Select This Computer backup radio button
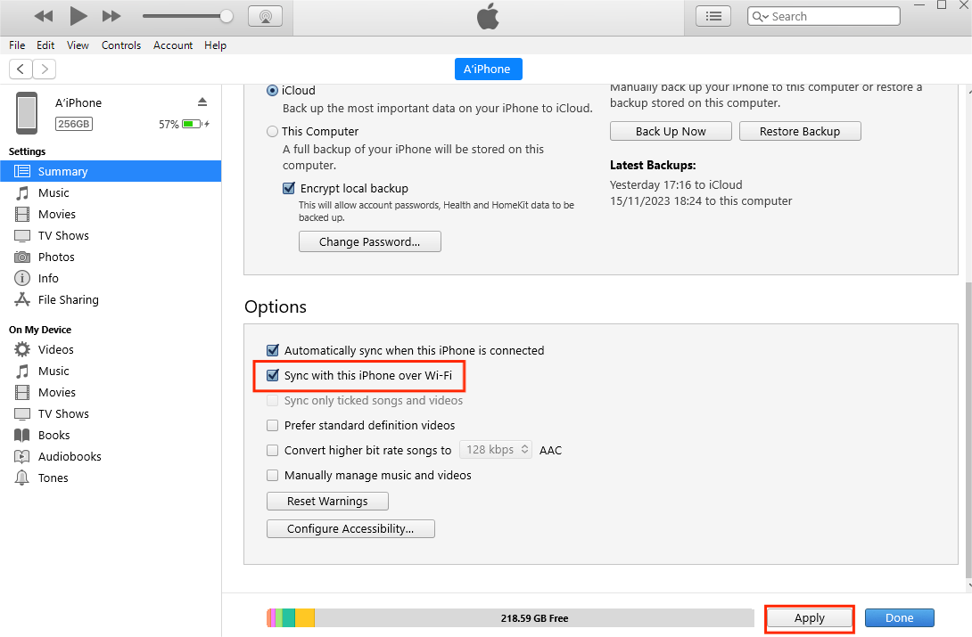The height and width of the screenshot is (637, 972). 272,131
